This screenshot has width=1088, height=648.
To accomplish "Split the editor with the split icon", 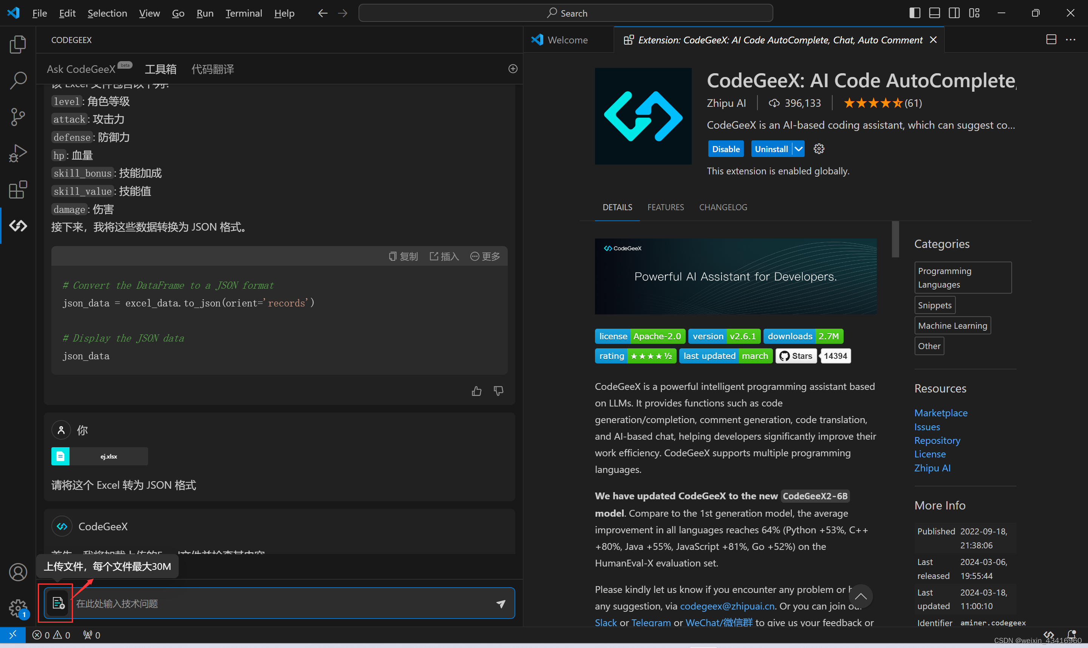I will [x=1051, y=40].
